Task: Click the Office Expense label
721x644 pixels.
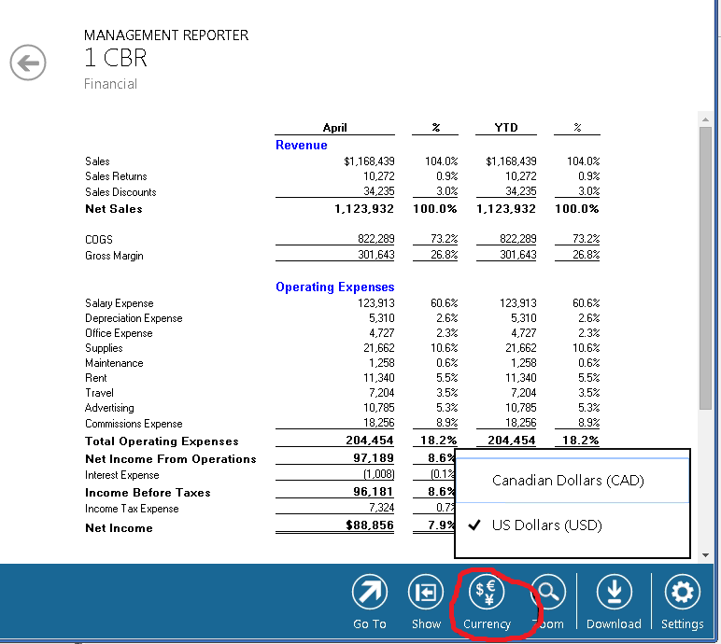Action: click(x=119, y=333)
